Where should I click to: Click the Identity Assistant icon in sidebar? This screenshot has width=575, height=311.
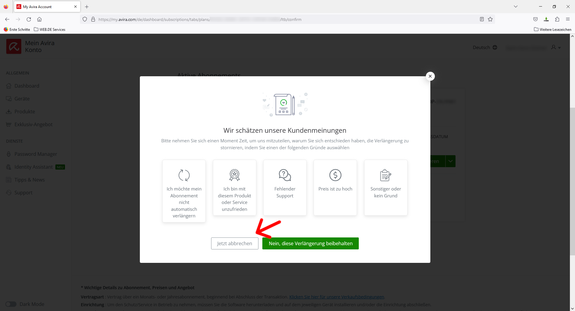tap(9, 167)
